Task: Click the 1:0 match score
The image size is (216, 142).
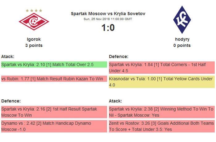Action: (x=108, y=28)
